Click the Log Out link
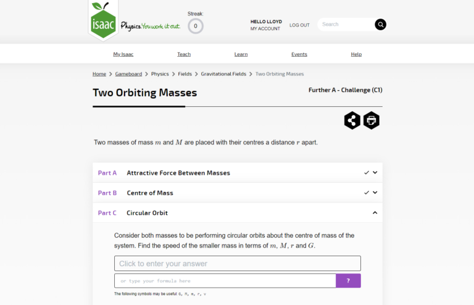The height and width of the screenshot is (305, 474). (299, 25)
